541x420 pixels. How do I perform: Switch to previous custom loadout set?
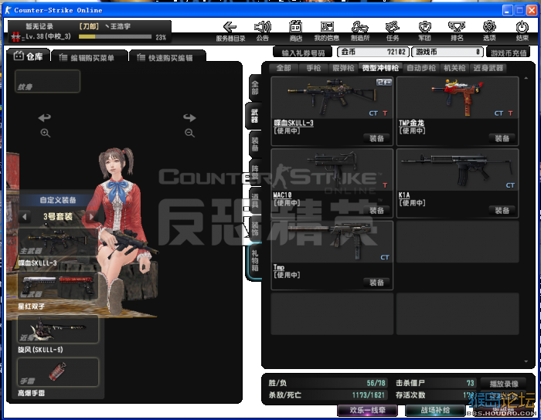pyautogui.click(x=24, y=217)
